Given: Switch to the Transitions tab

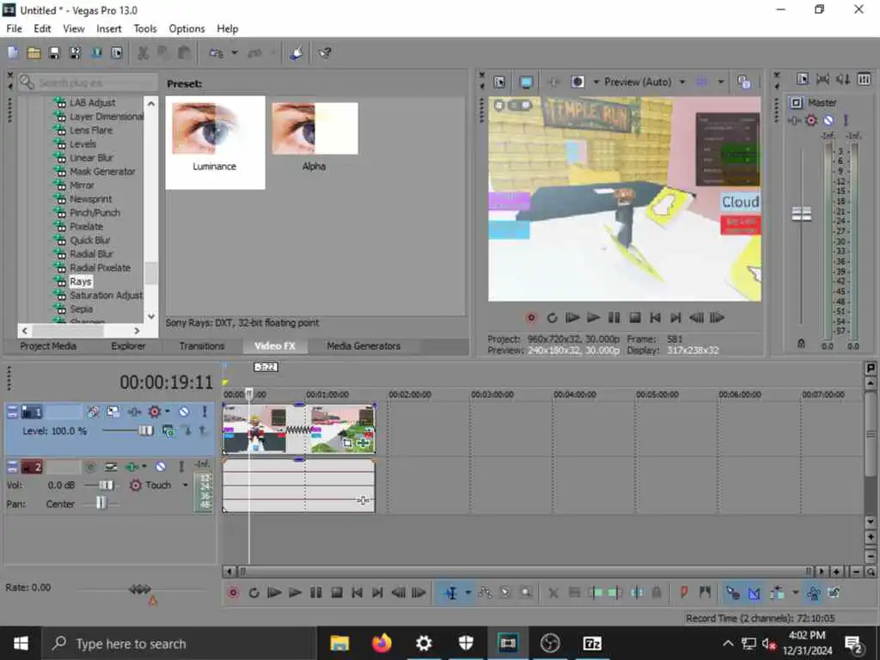Looking at the screenshot, I should click(x=201, y=345).
